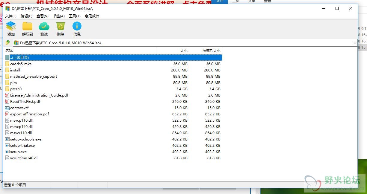The image size is (367, 194).
Task: Click the cadds5_mks folder icon
Action: (7, 64)
